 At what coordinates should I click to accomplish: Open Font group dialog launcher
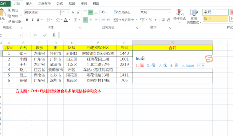pyautogui.click(x=80, y=28)
